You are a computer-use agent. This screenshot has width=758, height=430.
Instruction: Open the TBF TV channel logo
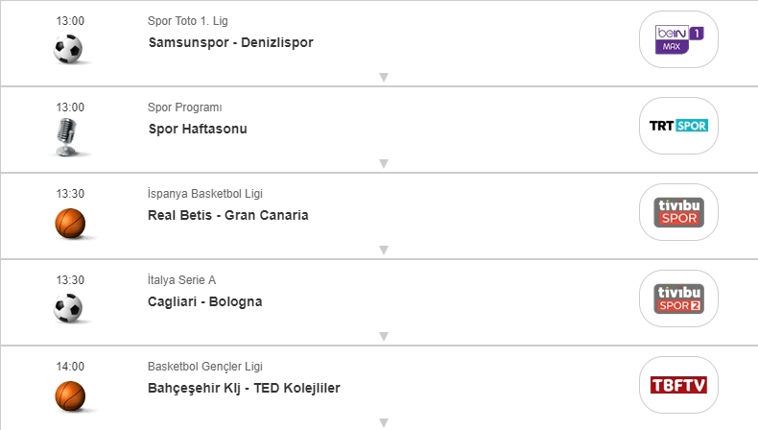pyautogui.click(x=678, y=385)
